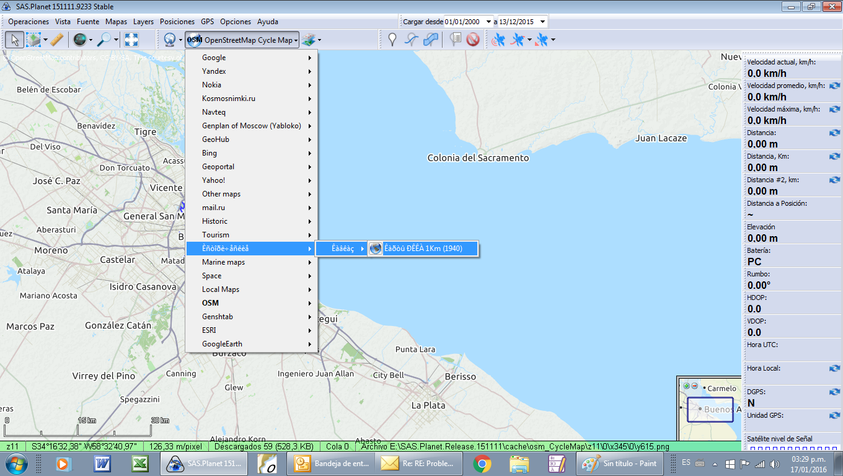
Task: Activate the ruler distance measurement tool
Action: (x=56, y=40)
